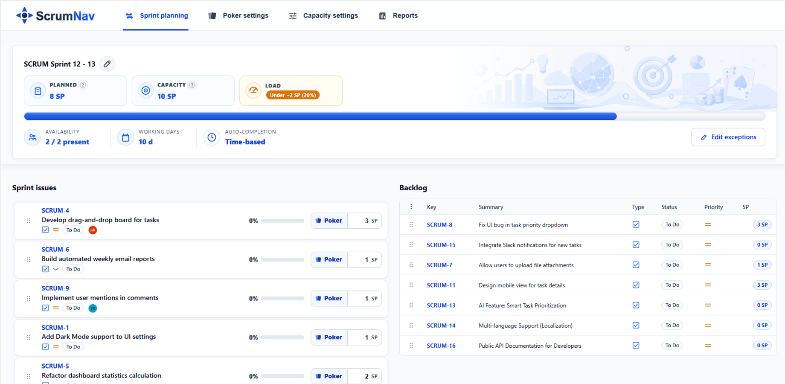785x384 pixels.
Task: Sort the backlog by Summary column
Action: [491, 207]
